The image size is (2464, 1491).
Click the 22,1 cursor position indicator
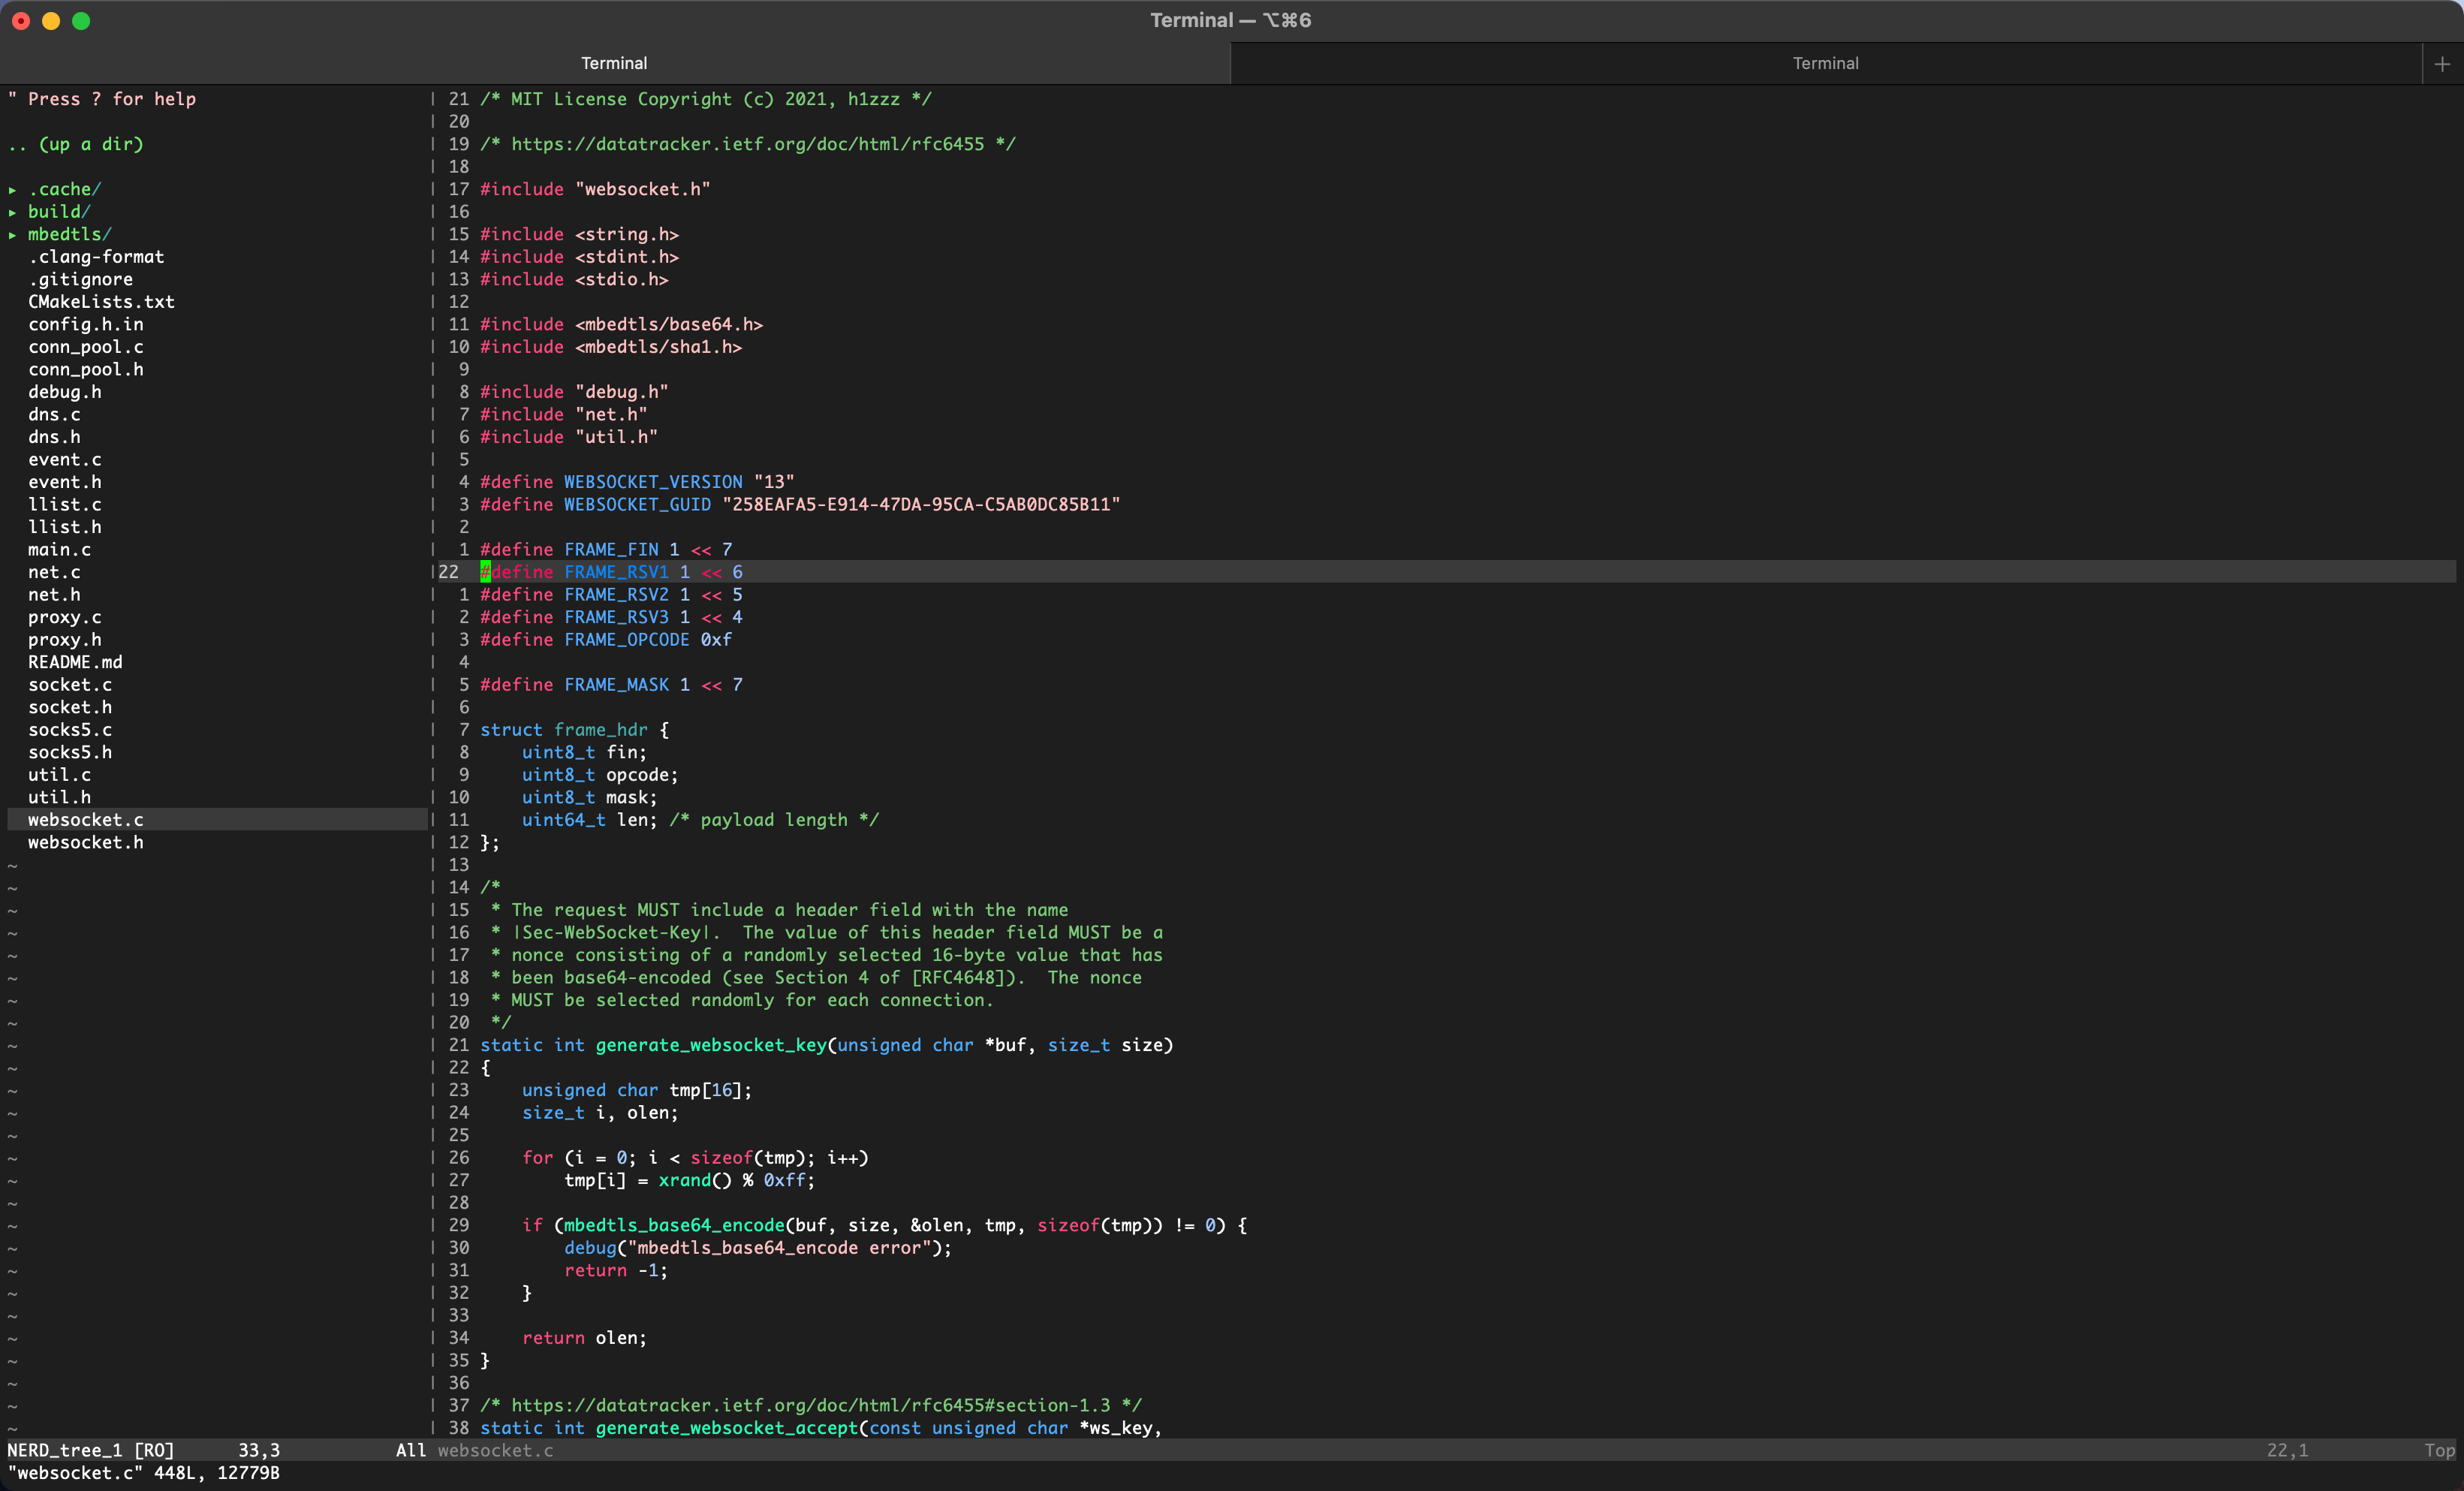click(x=2287, y=1450)
